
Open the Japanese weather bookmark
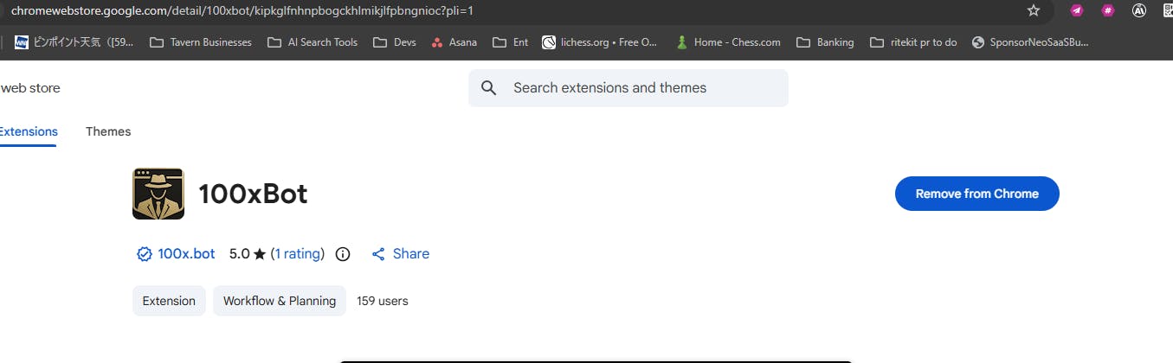tap(74, 41)
